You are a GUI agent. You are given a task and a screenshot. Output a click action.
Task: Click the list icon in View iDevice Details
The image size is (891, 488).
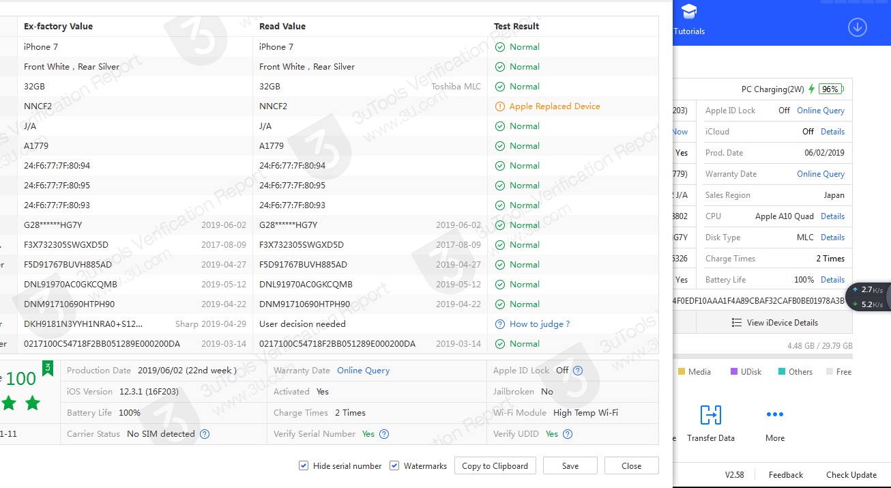click(736, 323)
